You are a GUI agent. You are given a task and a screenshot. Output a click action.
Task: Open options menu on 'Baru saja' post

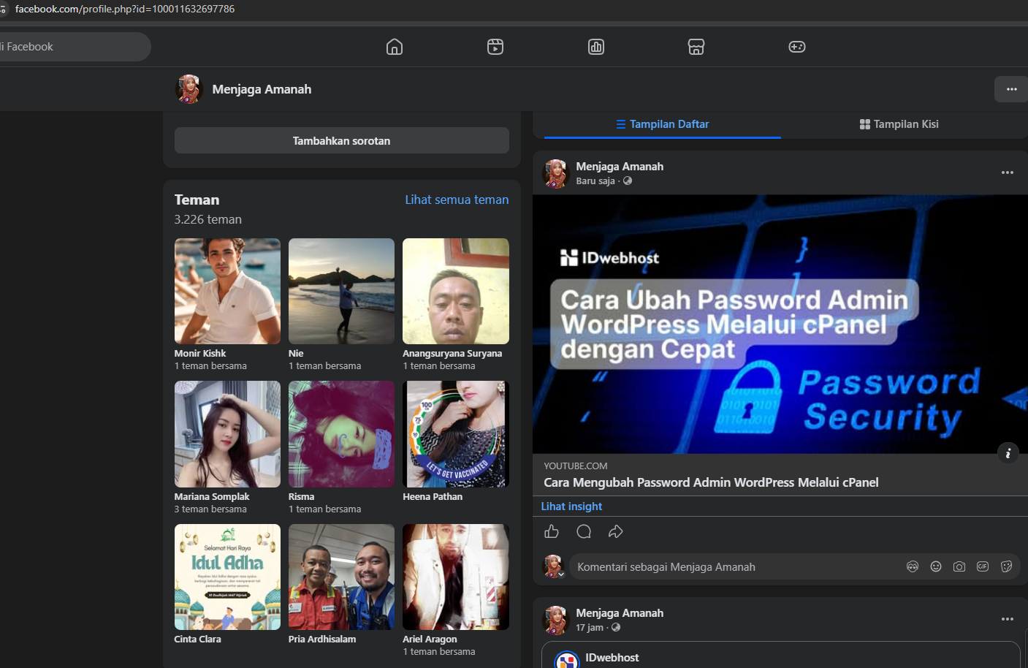pyautogui.click(x=1008, y=172)
